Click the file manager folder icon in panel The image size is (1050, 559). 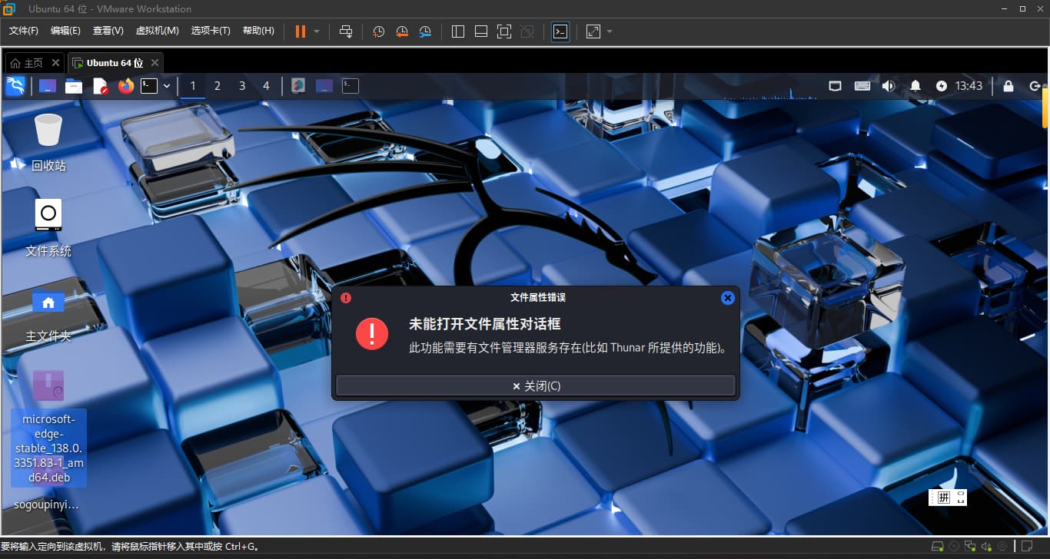pyautogui.click(x=74, y=86)
